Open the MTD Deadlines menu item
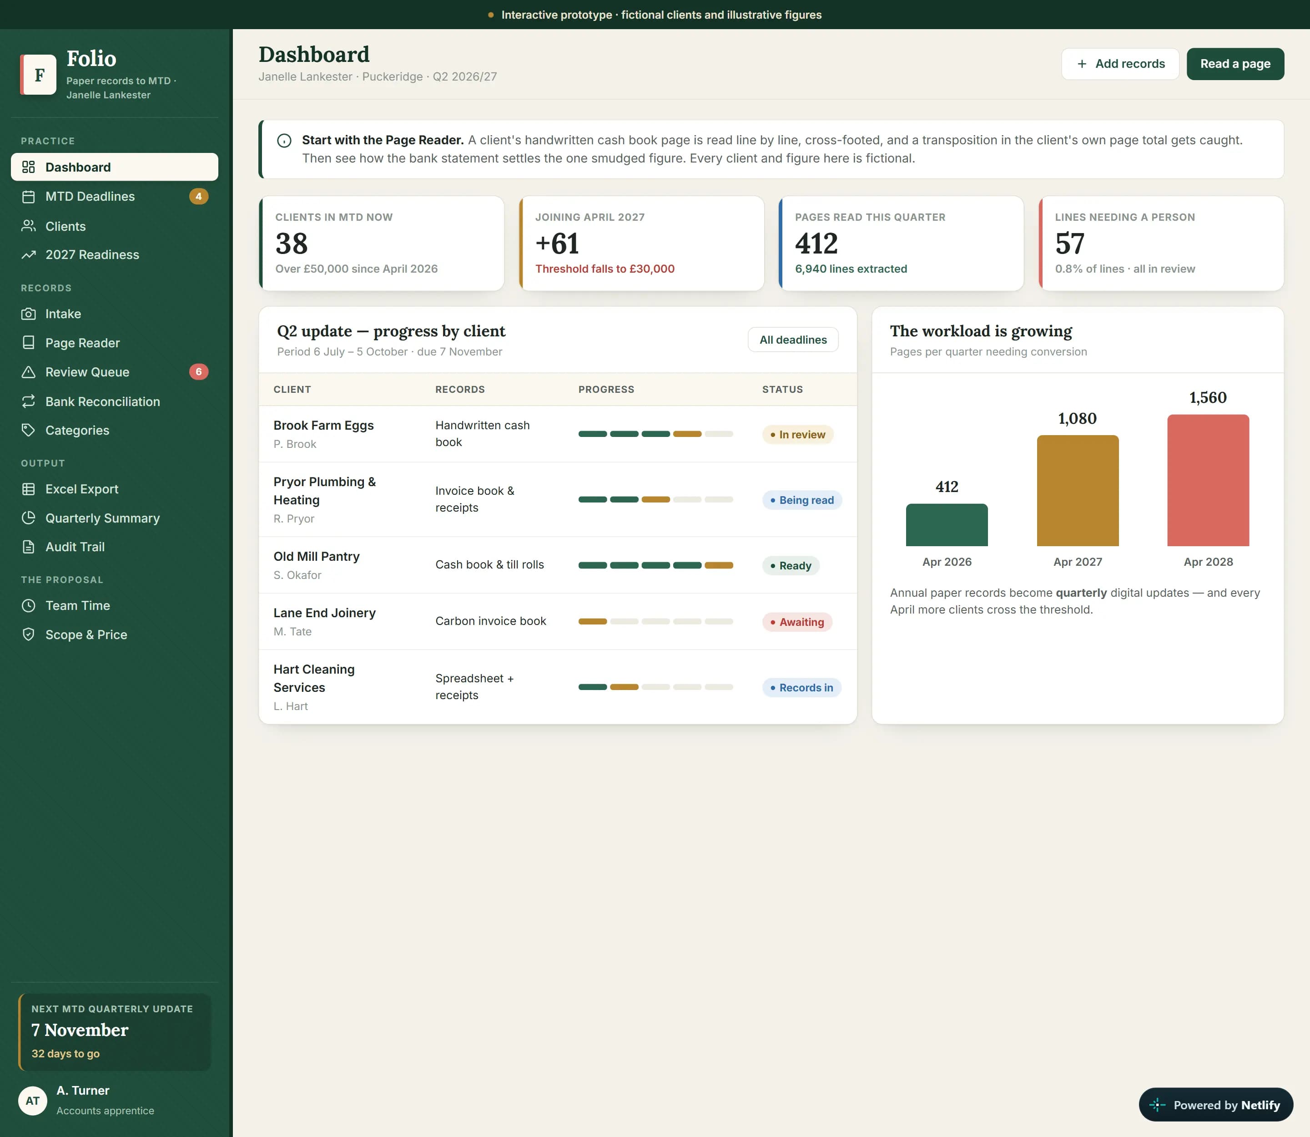The width and height of the screenshot is (1310, 1137). click(115, 197)
